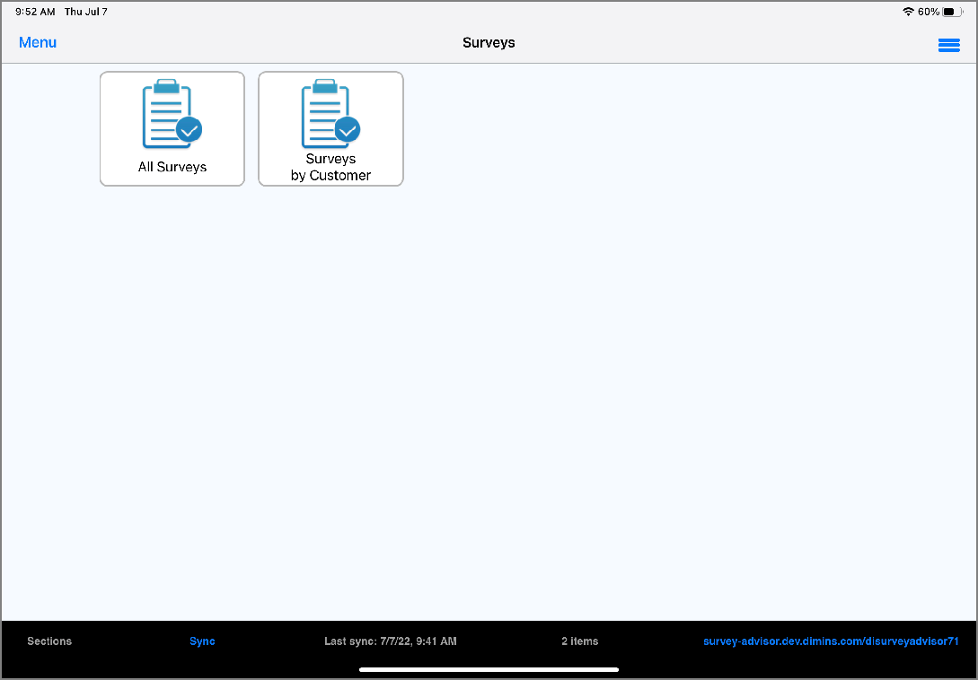This screenshot has width=978, height=680.
Task: Click the checkmark badge on All Surveys icon
Action: 189,131
